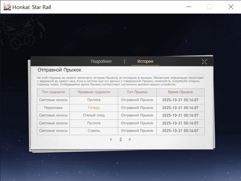Close the Honkai: Star Rail window
This screenshot has height=181, width=241.
[x=231, y=7]
